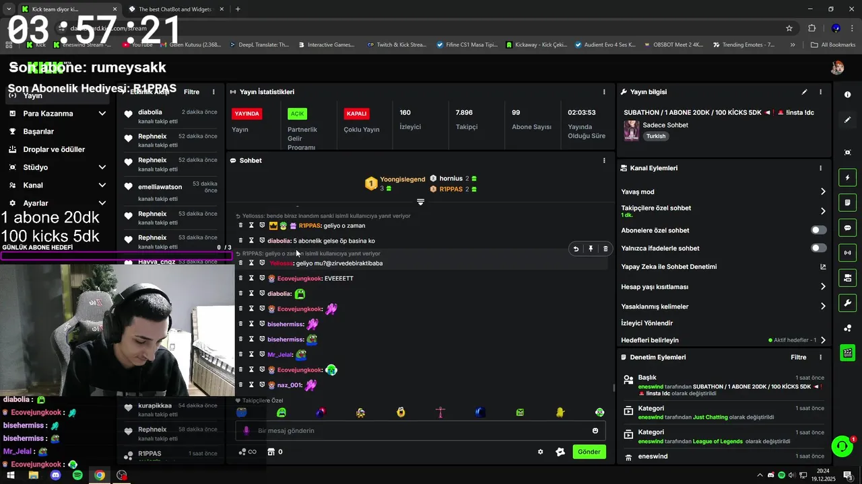This screenshot has height=484, width=862.
Task: Click the Just Chatting category link
Action: (710, 417)
